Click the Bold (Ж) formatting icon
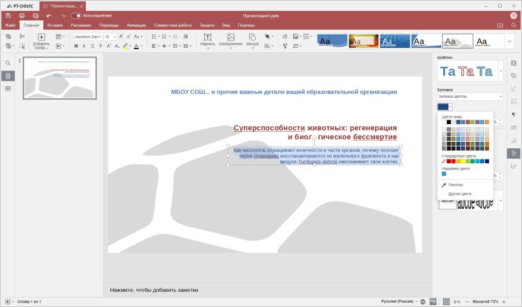Viewport: 522px width, 307px height. 76,46
